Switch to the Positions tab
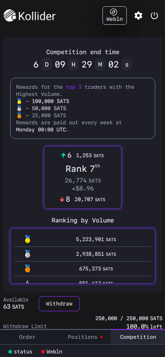 tap(82, 337)
